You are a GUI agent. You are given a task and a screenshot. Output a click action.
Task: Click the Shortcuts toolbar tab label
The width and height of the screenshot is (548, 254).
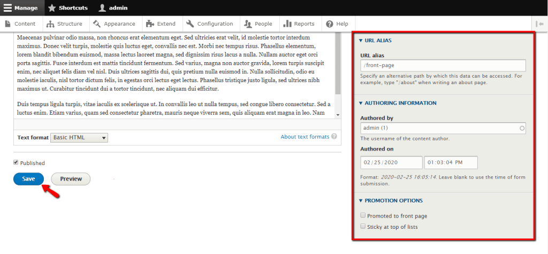73,8
